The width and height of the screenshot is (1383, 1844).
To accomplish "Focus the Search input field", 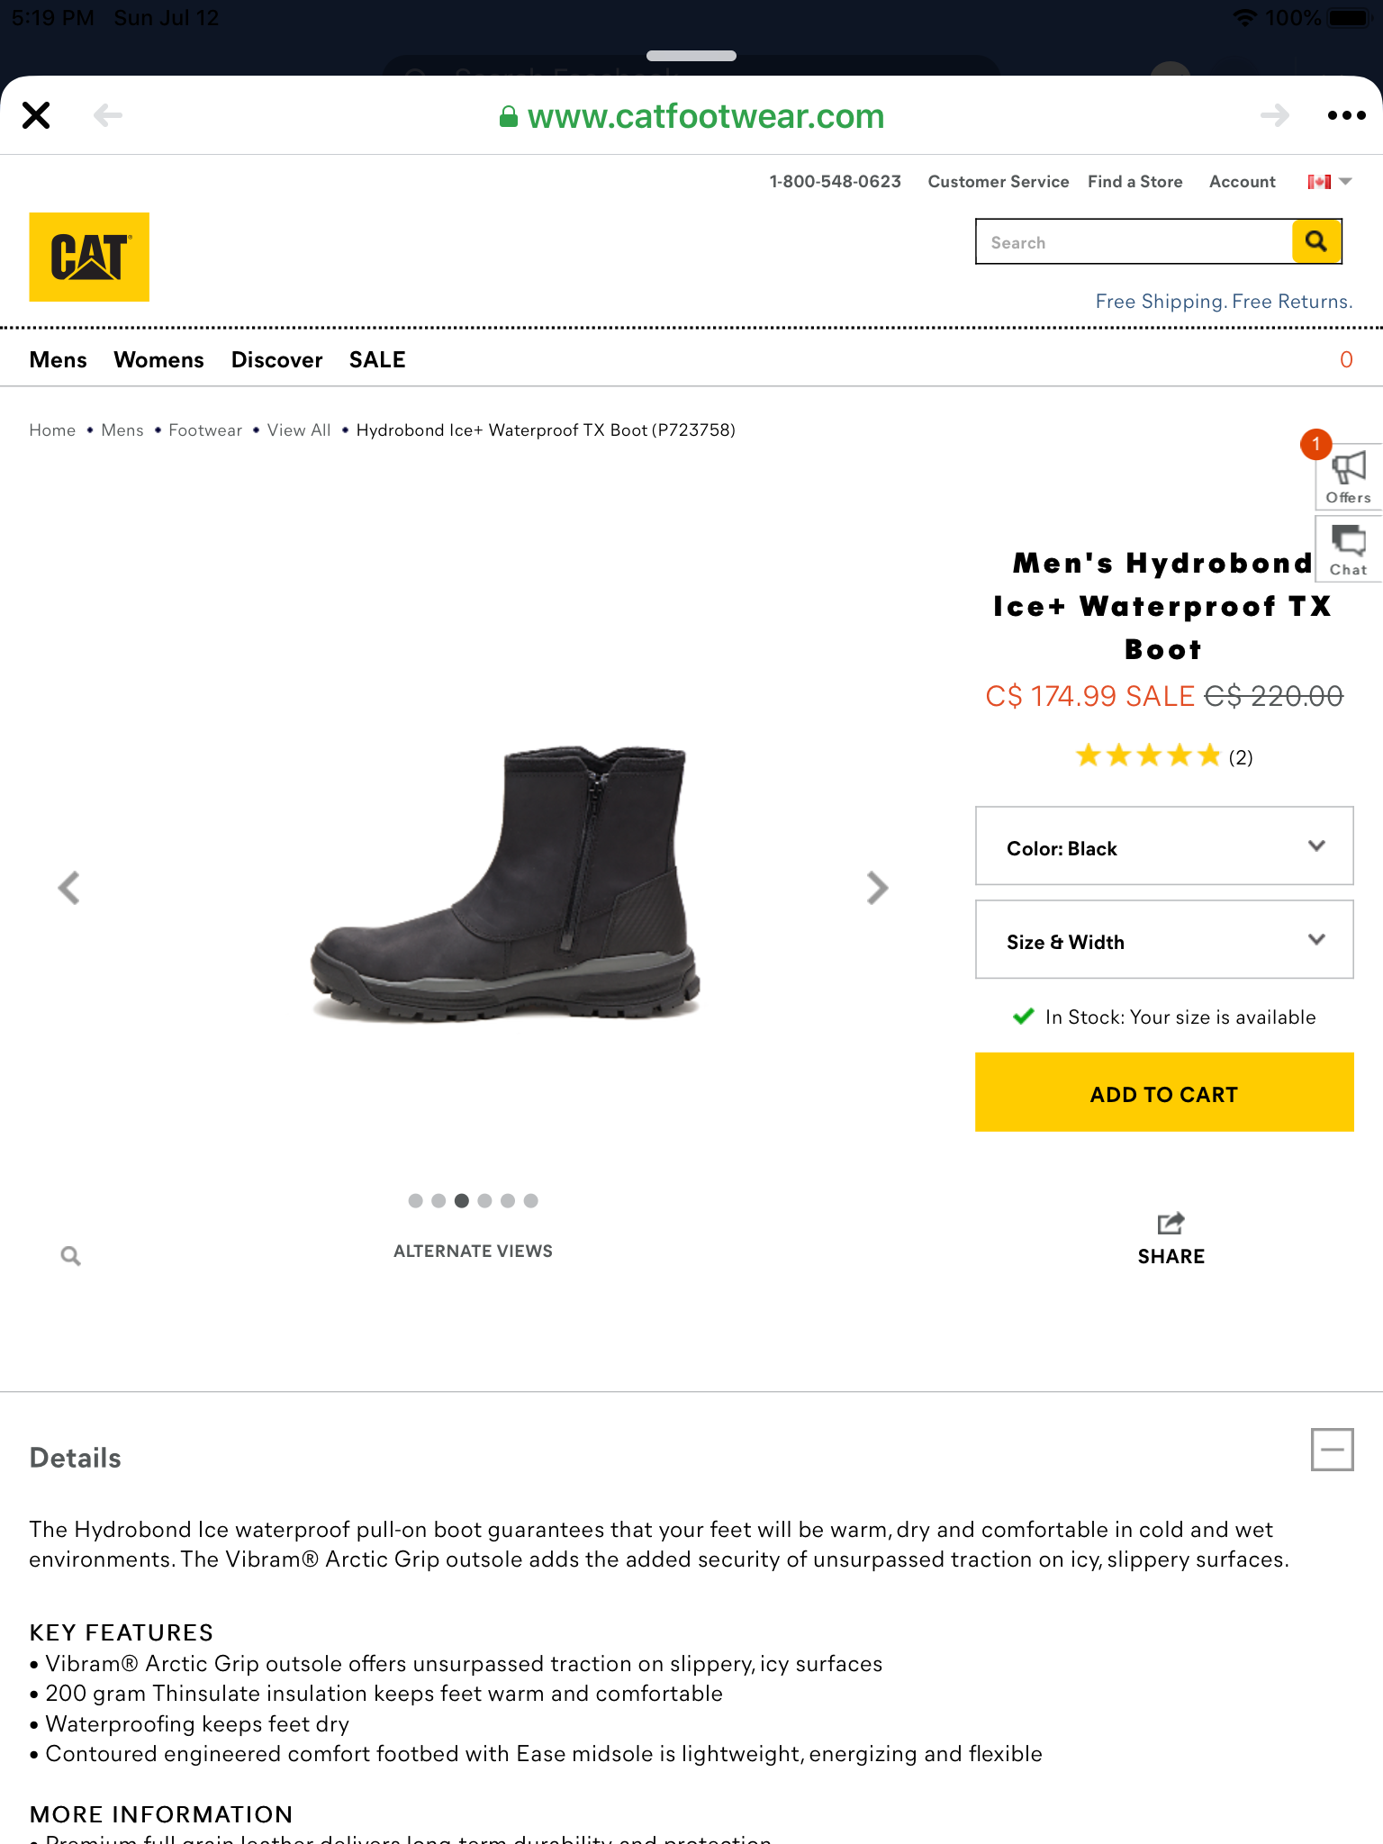I will [x=1134, y=242].
